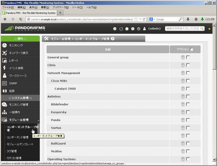Check the Norton row checkbox
Image resolution: width=217 pixels, height=166 pixels.
pos(188,128)
